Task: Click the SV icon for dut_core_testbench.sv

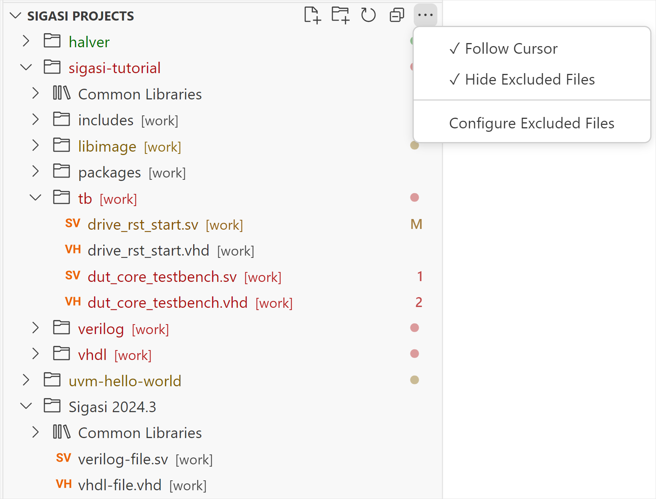Action: click(x=72, y=275)
